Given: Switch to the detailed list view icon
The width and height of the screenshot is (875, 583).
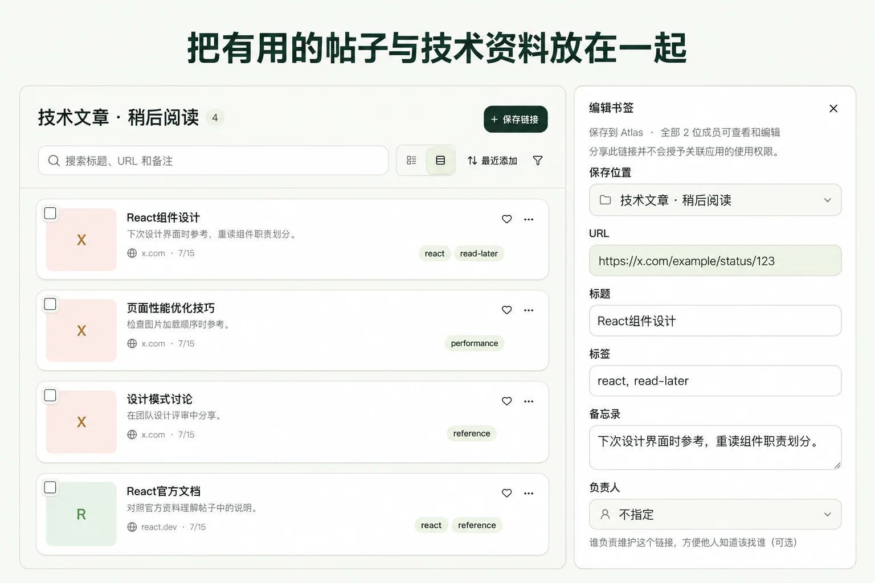Looking at the screenshot, I should tap(411, 161).
